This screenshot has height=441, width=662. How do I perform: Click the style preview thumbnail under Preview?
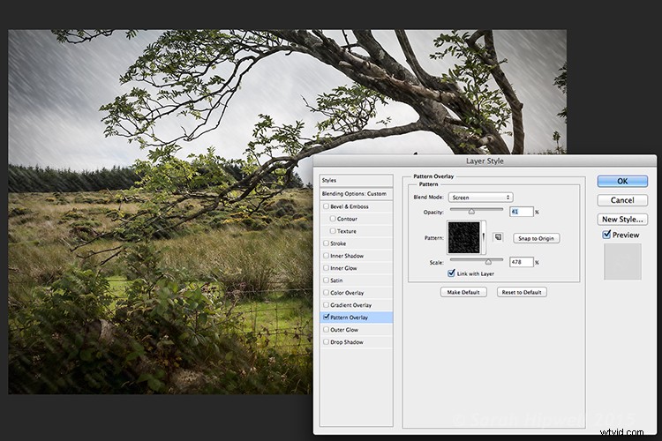pyautogui.click(x=622, y=262)
